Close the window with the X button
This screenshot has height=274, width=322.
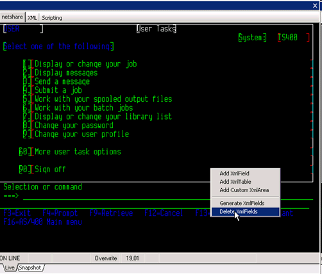tap(315, 6)
